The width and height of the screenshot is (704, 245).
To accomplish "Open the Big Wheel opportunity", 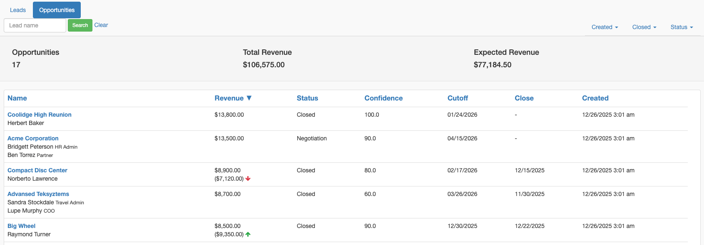I will pos(22,226).
